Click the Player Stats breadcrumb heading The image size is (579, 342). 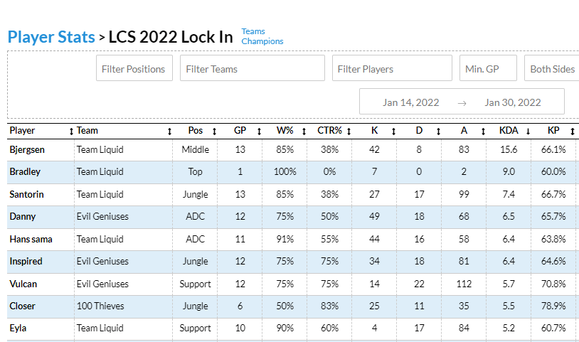[x=51, y=37]
